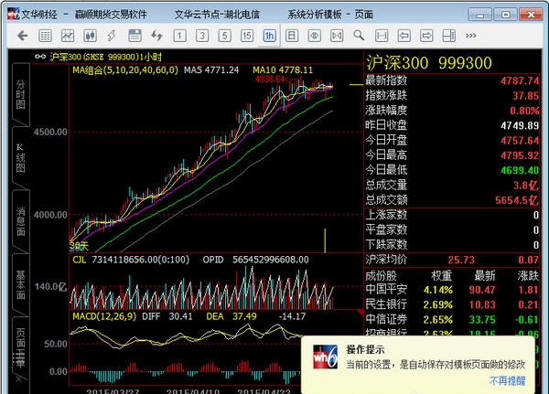Maximize the 文华财经 window
This screenshot has width=549, height=394.
point(505,15)
